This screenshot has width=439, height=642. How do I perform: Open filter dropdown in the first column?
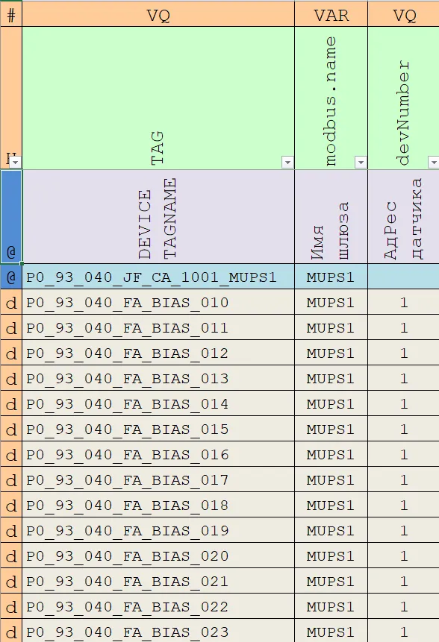click(x=15, y=163)
